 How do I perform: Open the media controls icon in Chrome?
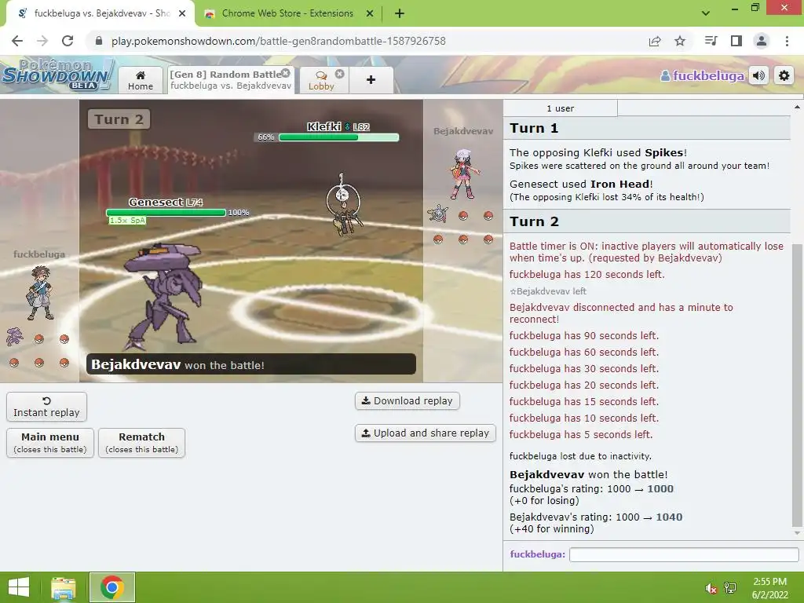711,41
